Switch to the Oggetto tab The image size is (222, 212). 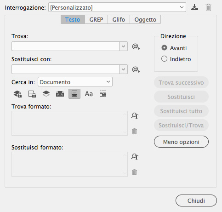[x=145, y=19]
